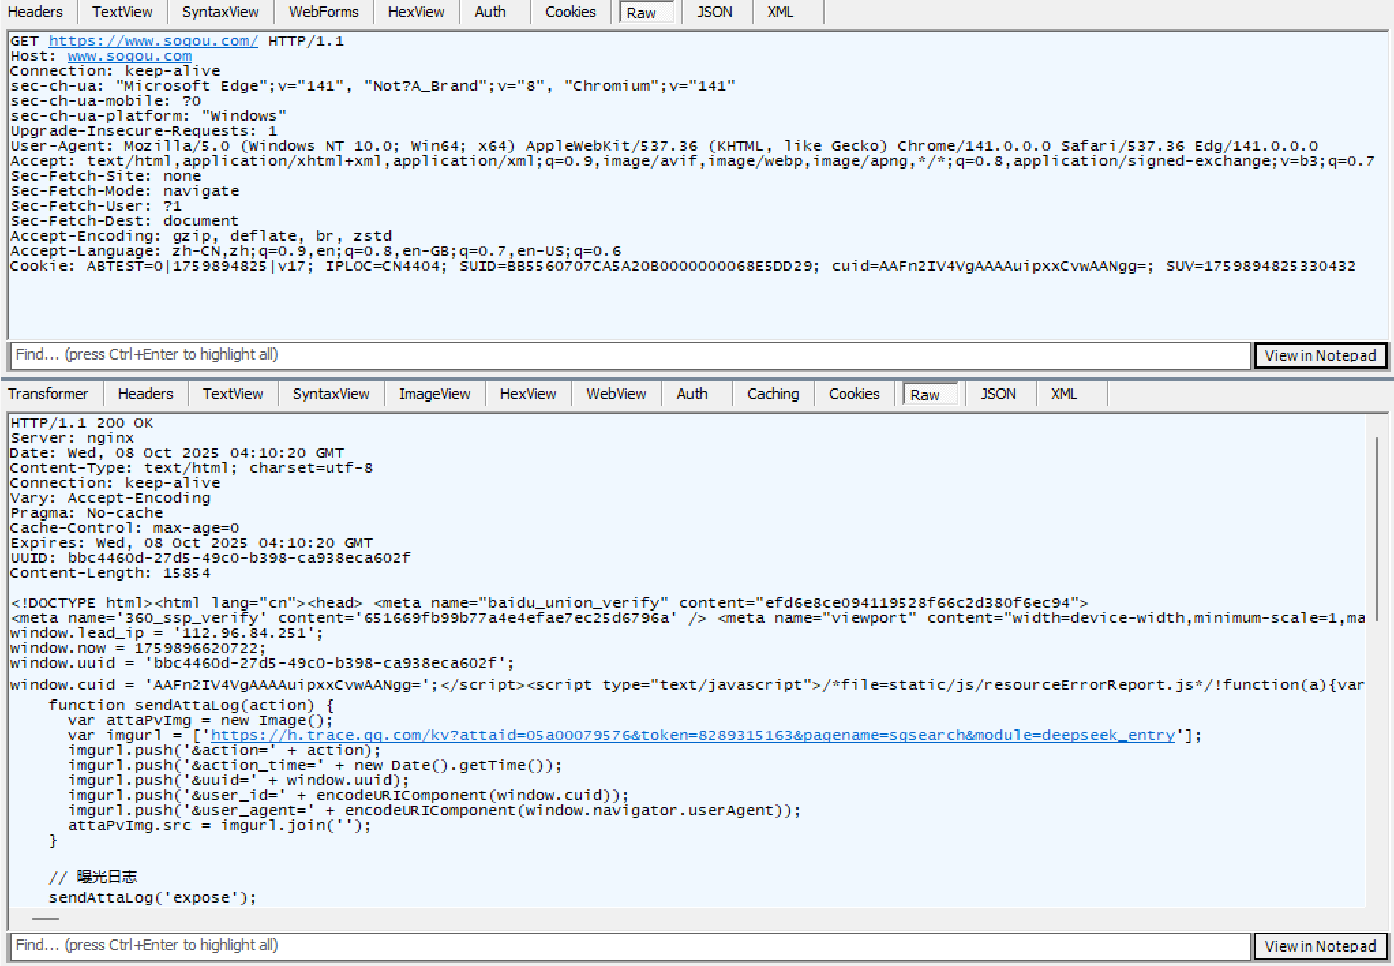Focus the request Find input field
The image size is (1394, 966).
click(x=630, y=355)
